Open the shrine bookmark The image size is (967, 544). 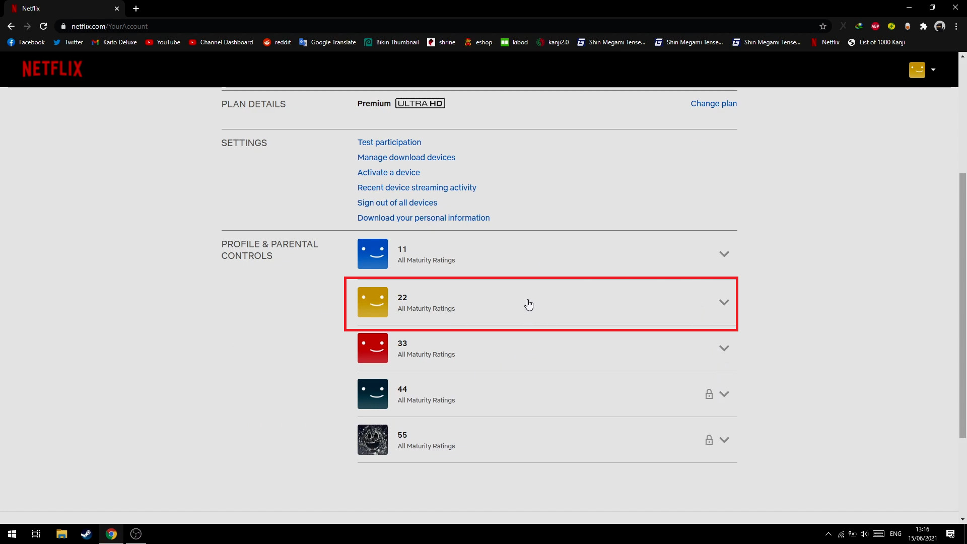click(x=441, y=42)
